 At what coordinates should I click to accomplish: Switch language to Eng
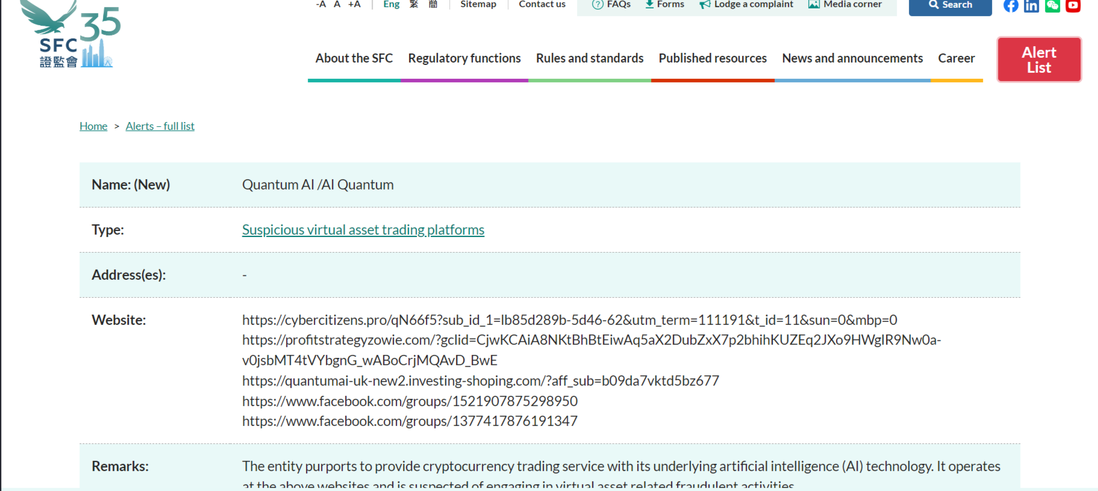point(391,4)
